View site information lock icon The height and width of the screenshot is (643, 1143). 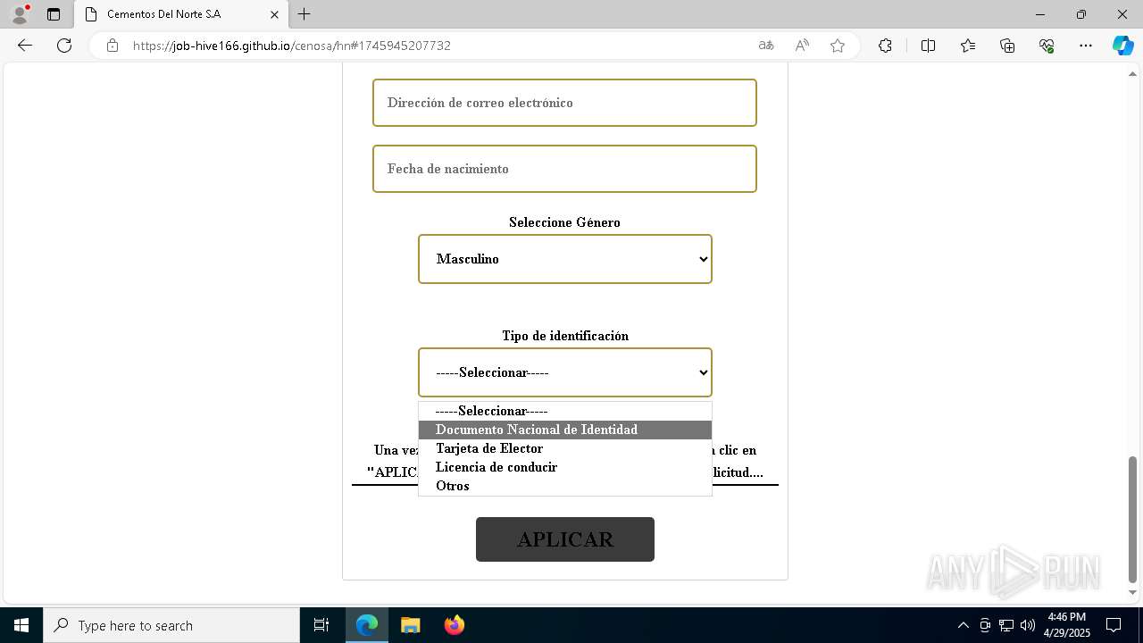(x=113, y=46)
